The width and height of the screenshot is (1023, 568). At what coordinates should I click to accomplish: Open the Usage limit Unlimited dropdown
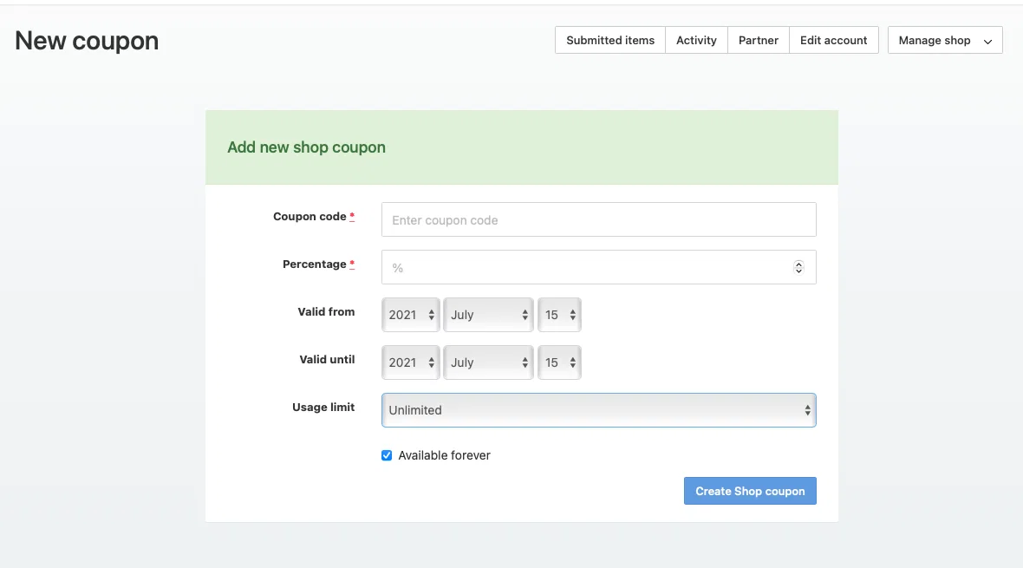click(598, 410)
